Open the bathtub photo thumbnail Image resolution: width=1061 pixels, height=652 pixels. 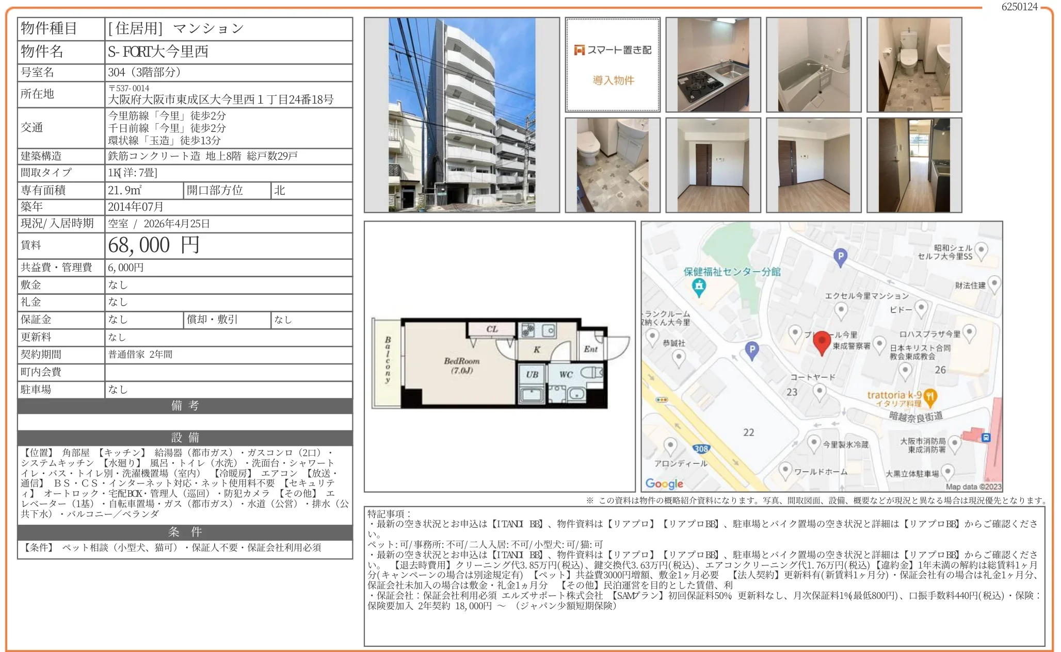click(813, 65)
